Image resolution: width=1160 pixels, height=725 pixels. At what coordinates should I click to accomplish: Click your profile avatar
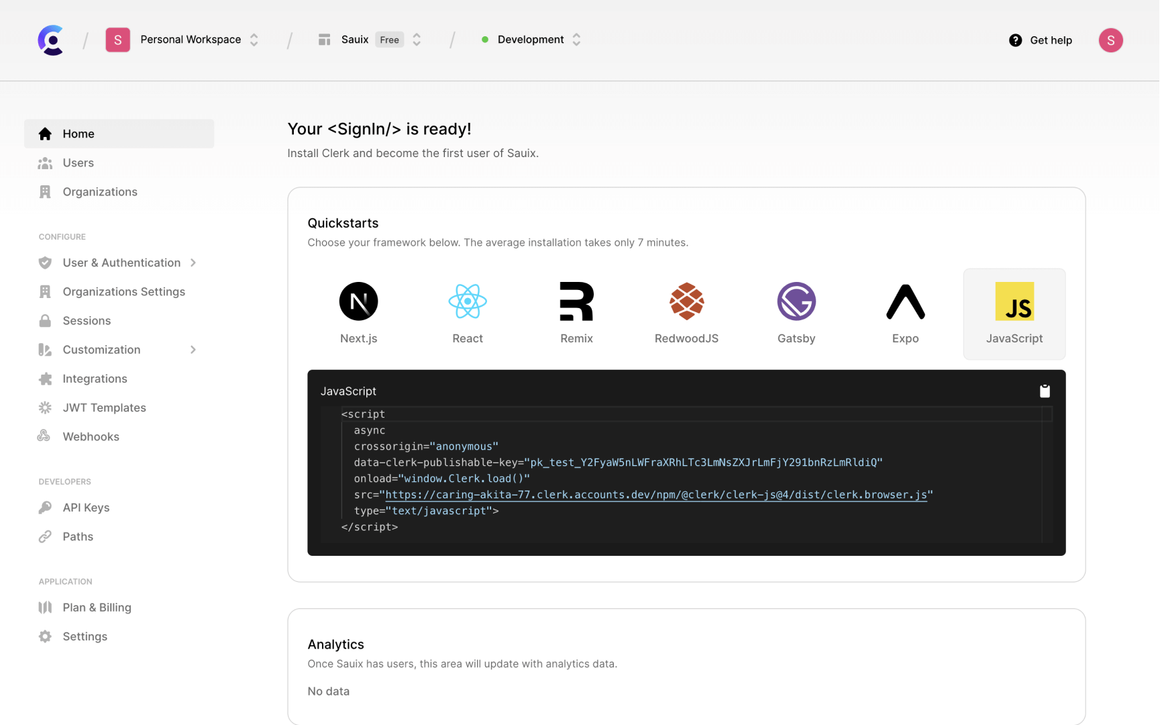1110,40
